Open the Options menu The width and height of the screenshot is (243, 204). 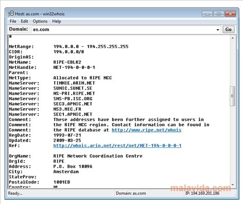coord(40,21)
